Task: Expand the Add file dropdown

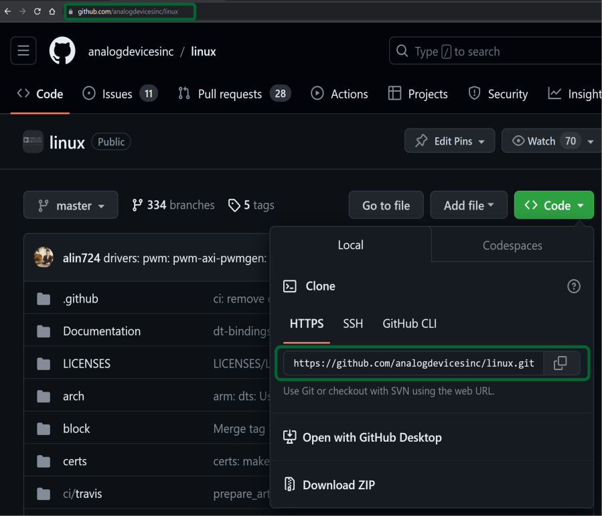Action: click(x=469, y=205)
